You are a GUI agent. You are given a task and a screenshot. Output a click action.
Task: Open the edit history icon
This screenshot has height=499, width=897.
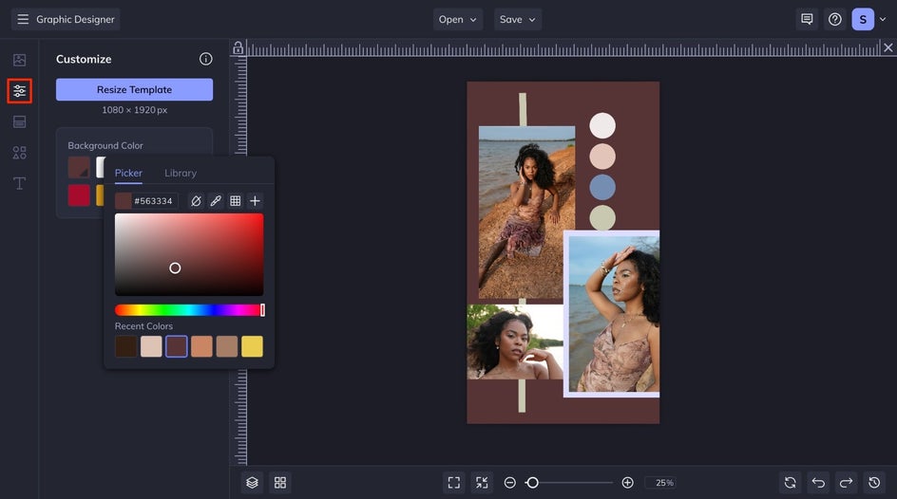point(874,483)
